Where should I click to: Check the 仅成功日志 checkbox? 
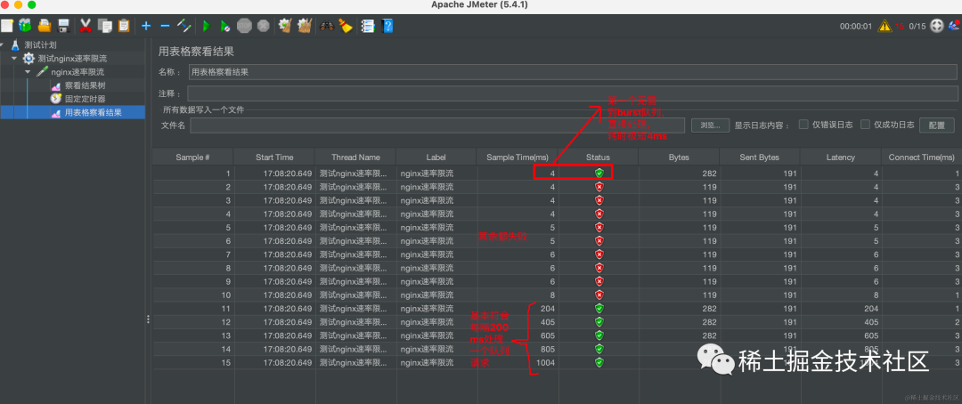coord(865,125)
